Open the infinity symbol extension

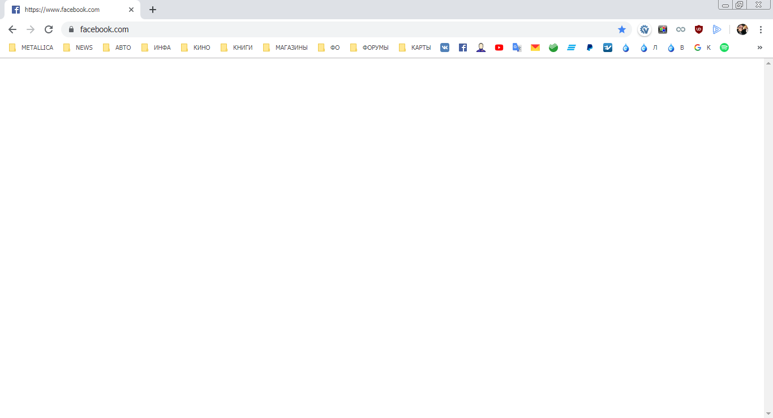[681, 29]
